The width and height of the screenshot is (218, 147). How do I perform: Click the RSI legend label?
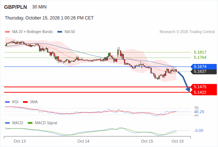pos(15,102)
